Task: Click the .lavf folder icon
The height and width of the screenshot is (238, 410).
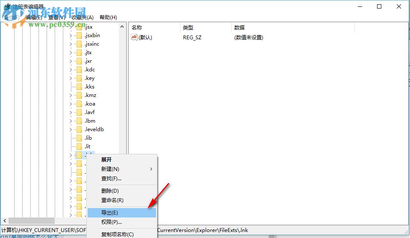Action: (79, 112)
